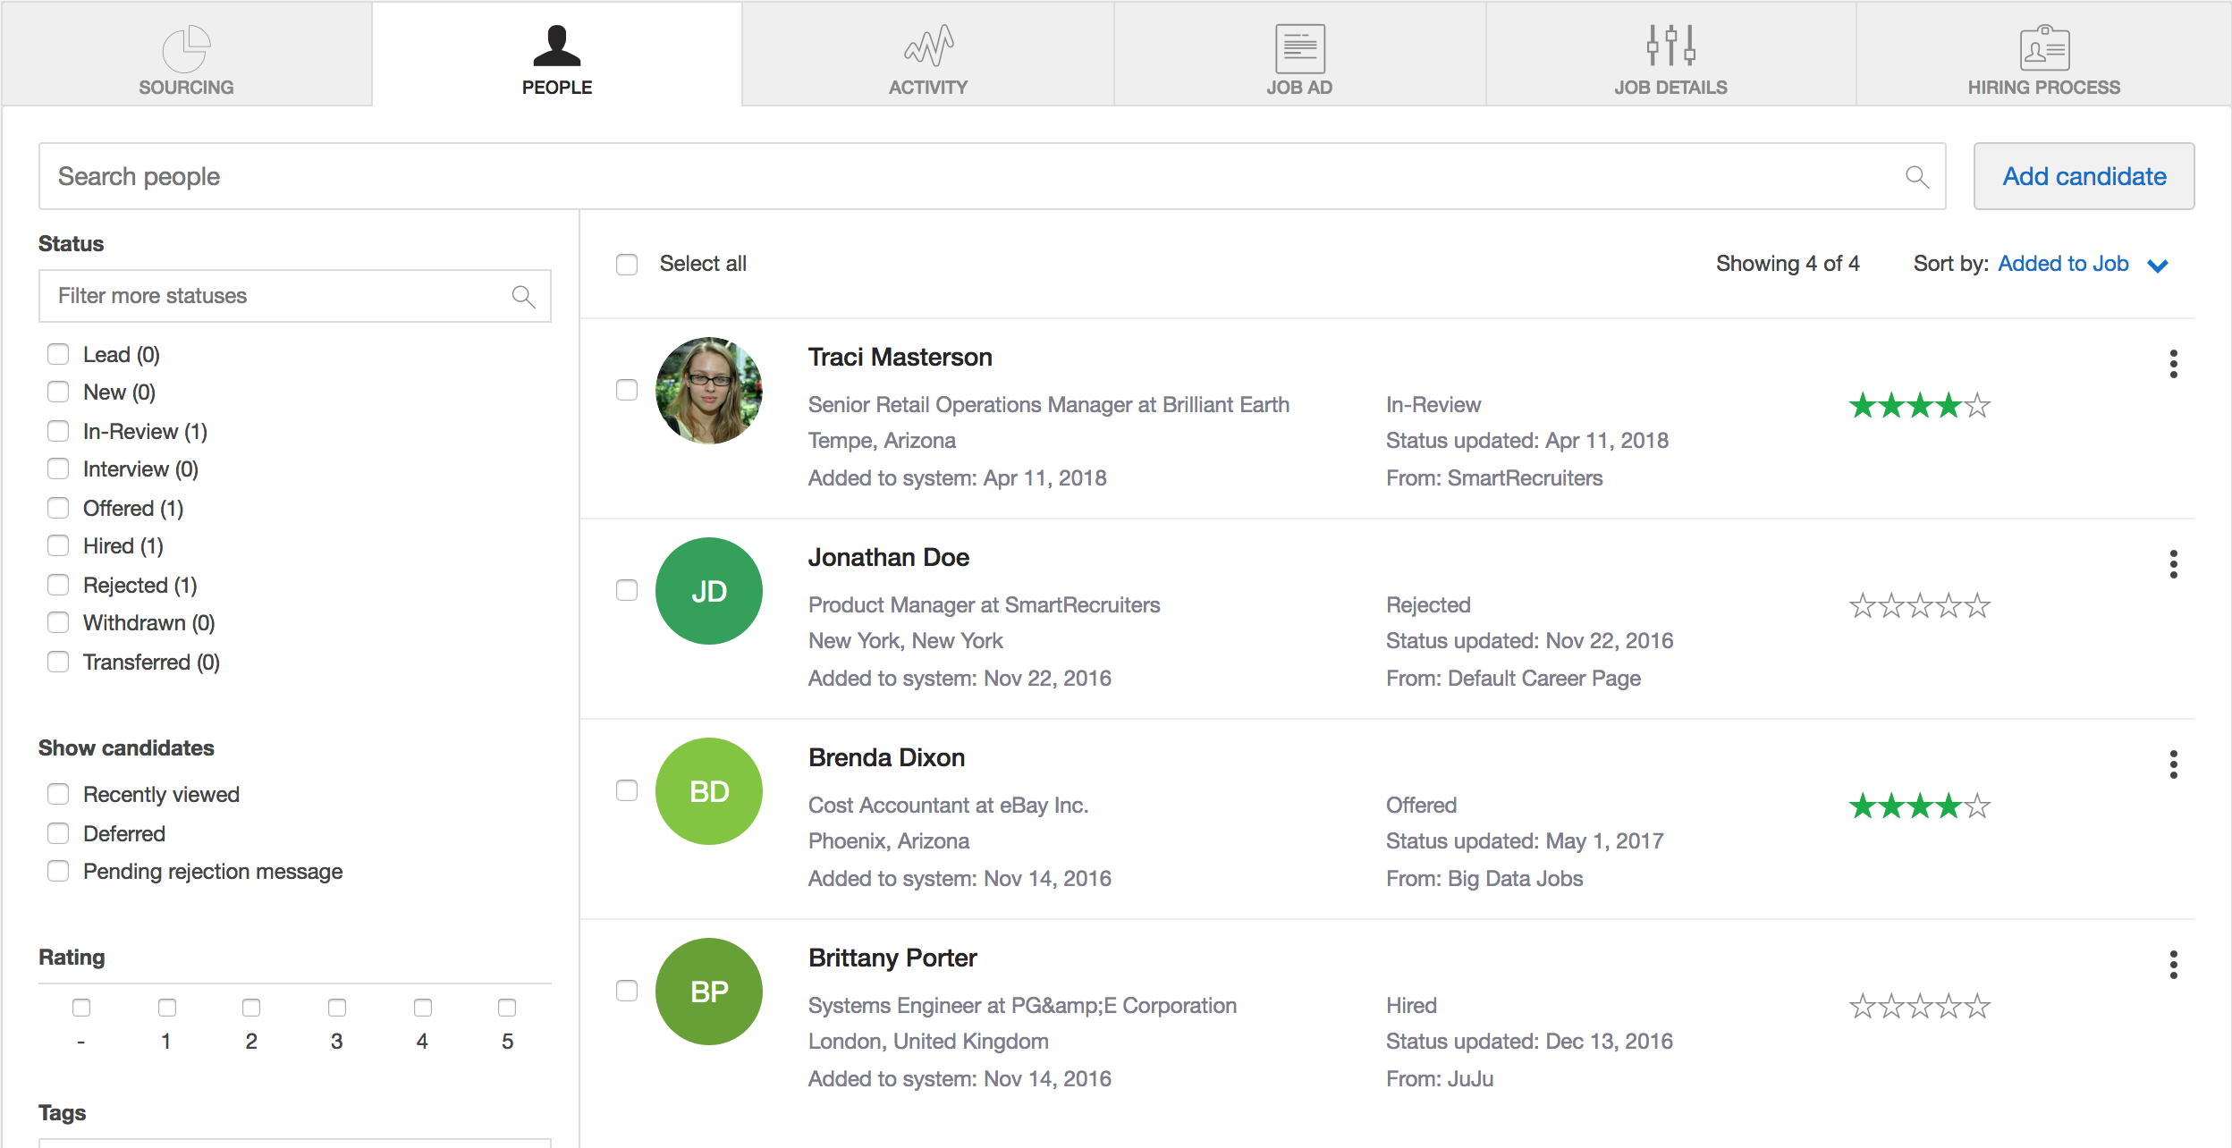Select the Activity chart icon
Image resolution: width=2232 pixels, height=1148 pixels.
(x=928, y=45)
